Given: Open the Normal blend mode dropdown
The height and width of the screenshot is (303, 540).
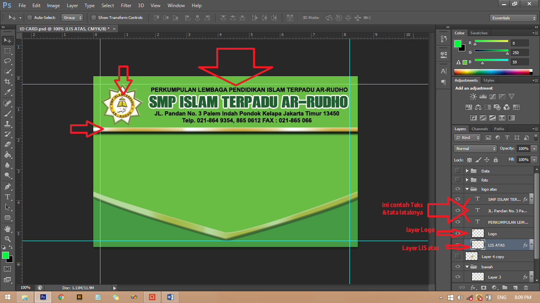Looking at the screenshot, I should click(475, 149).
